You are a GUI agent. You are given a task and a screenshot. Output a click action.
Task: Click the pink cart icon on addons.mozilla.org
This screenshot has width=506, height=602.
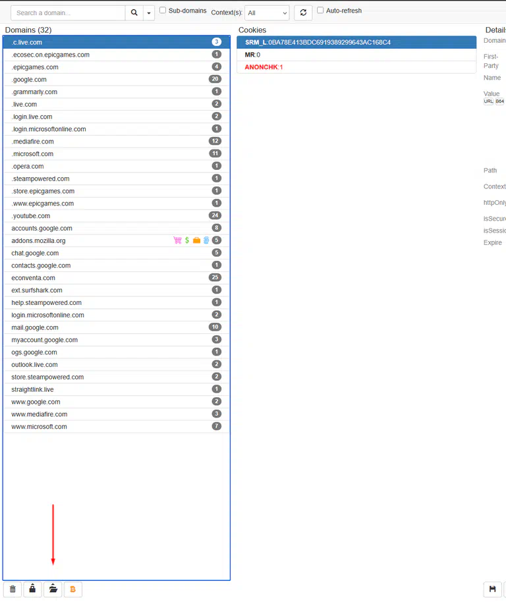point(177,240)
